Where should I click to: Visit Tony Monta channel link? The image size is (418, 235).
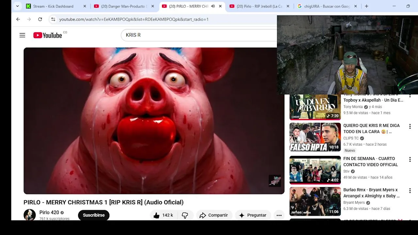coord(353,107)
